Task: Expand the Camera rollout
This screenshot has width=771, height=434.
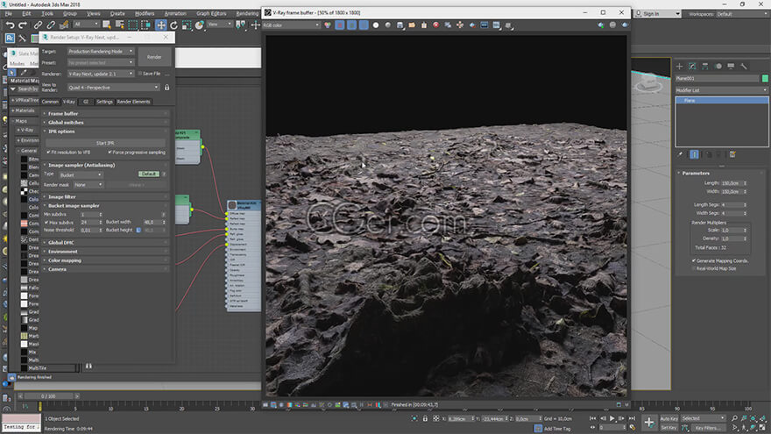Action: pyautogui.click(x=105, y=269)
